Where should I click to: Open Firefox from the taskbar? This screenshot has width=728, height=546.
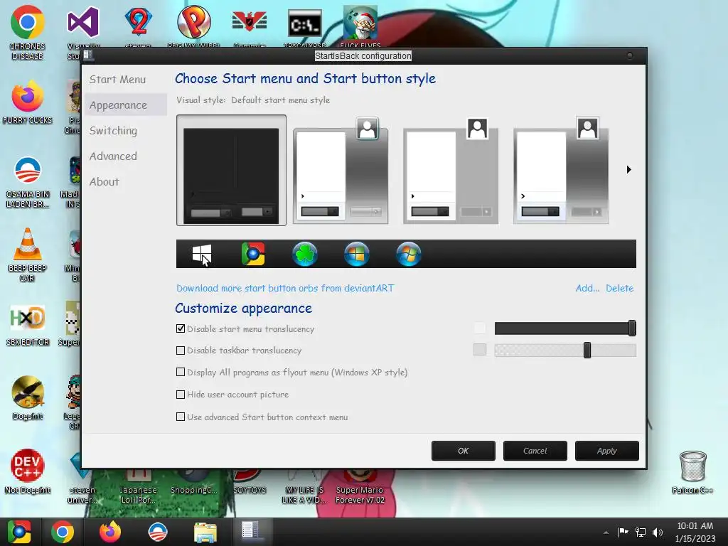tap(110, 532)
